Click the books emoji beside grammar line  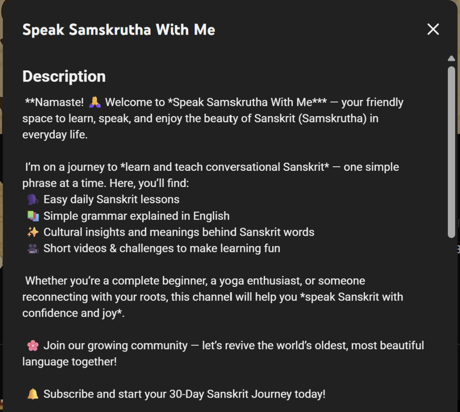[x=33, y=216]
